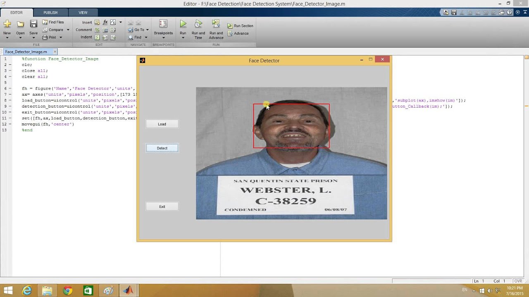Click the Comment percent icon

97,30
